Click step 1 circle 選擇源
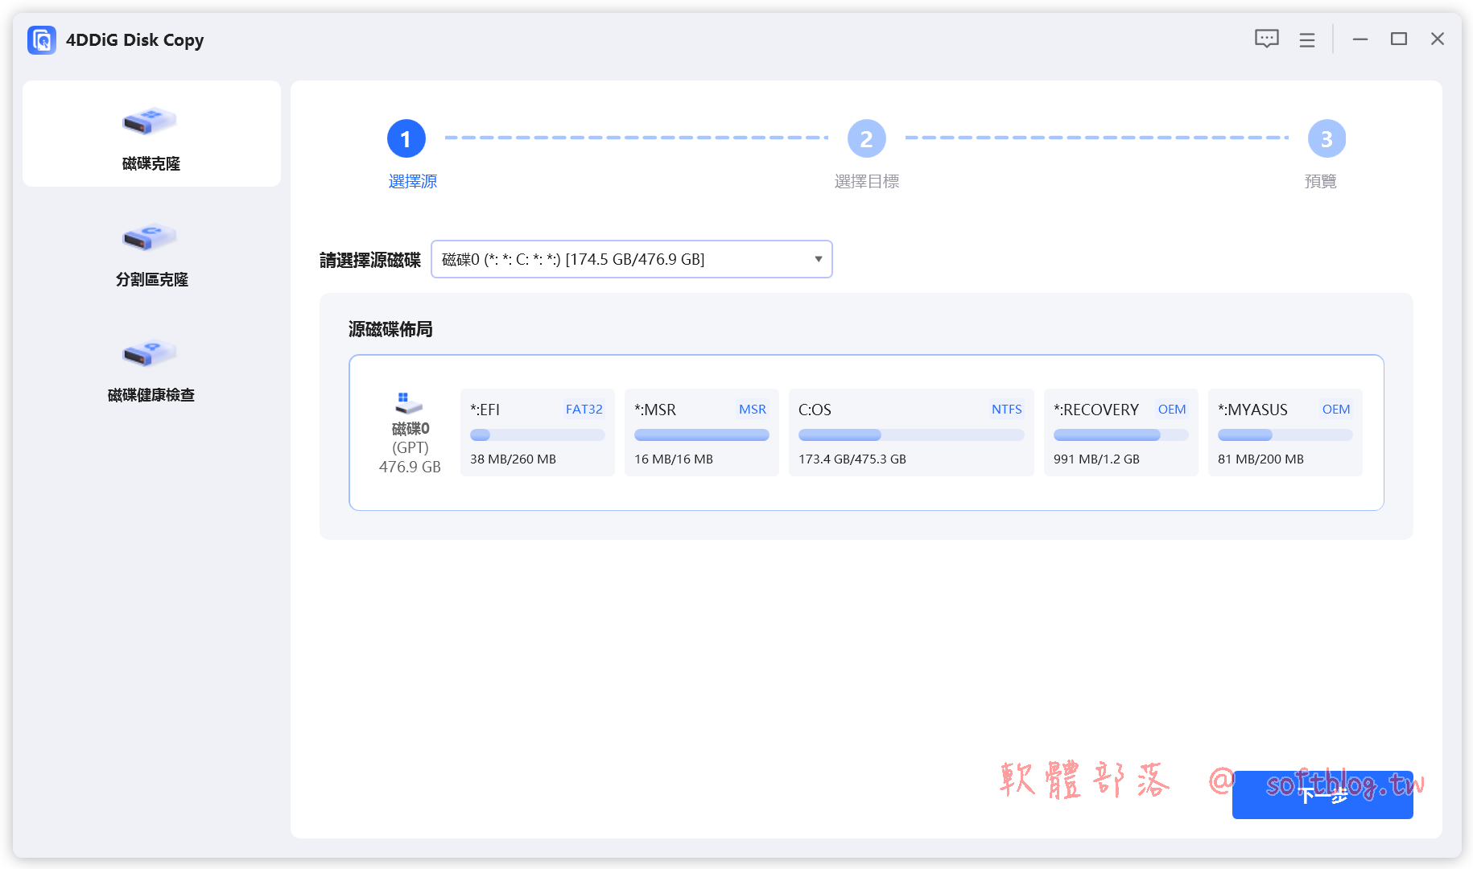1473x869 pixels. pos(406,139)
